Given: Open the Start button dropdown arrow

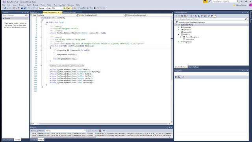Looking at the screenshot, I should click(71, 8).
